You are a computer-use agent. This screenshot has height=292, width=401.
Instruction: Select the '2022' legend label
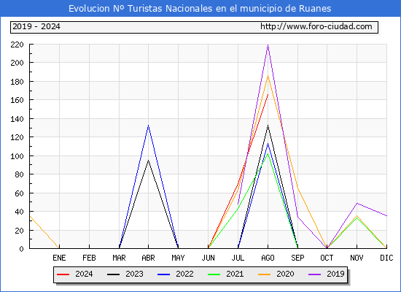184,274
